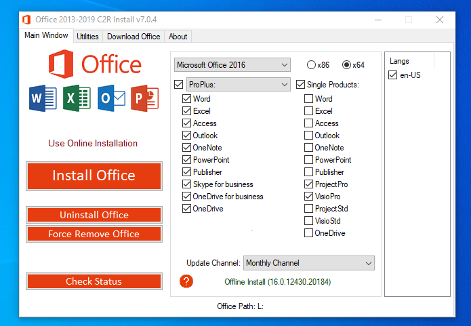471x326 pixels.
Task: Uncheck Skype for business
Action: coord(186,184)
